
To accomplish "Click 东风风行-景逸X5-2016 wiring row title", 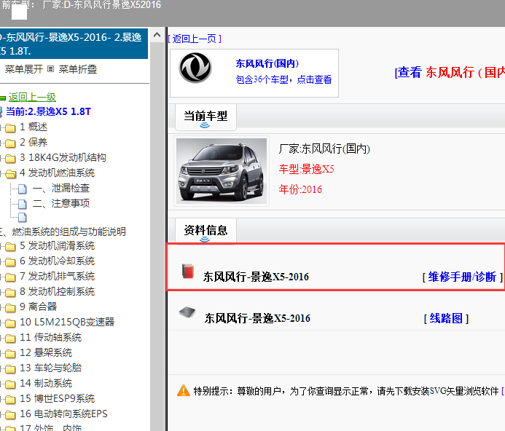I will (x=257, y=318).
